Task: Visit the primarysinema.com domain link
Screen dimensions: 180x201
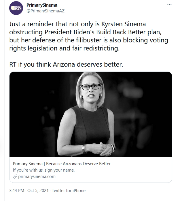Action: [x=37, y=176]
